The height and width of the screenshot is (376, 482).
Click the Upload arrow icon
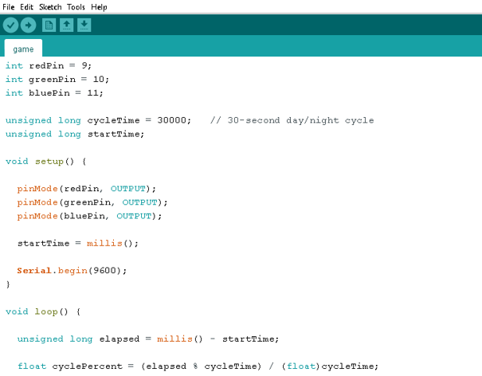[x=28, y=25]
